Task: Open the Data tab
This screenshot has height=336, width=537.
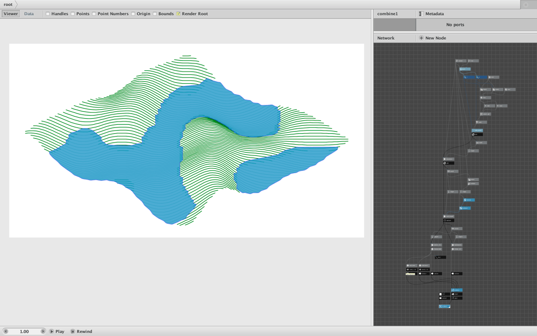Action: point(29,14)
